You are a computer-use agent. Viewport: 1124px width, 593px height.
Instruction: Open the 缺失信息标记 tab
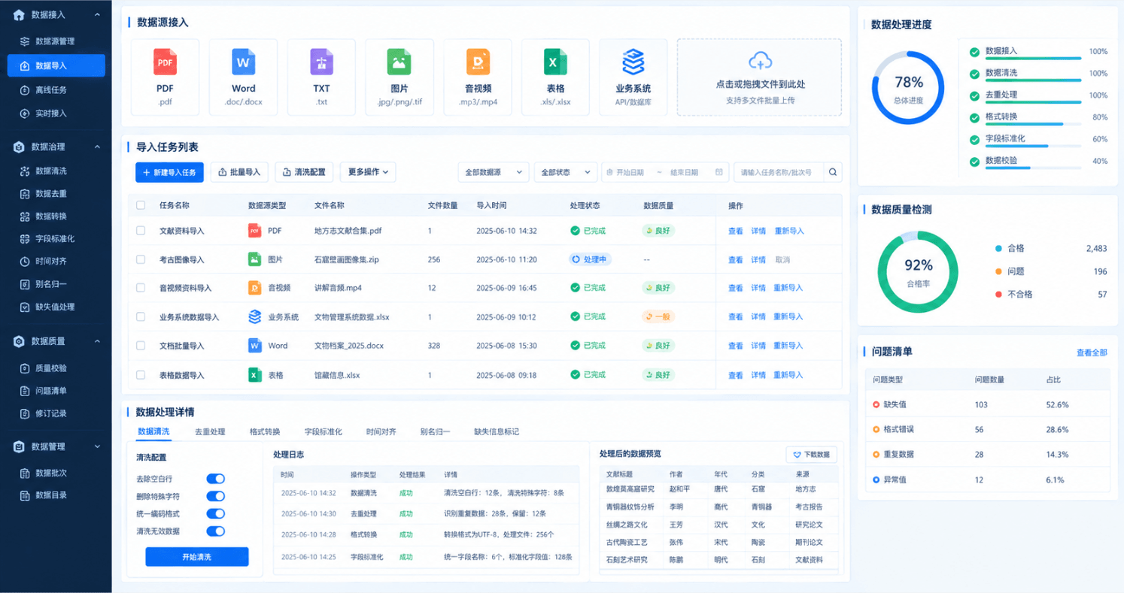click(x=497, y=432)
